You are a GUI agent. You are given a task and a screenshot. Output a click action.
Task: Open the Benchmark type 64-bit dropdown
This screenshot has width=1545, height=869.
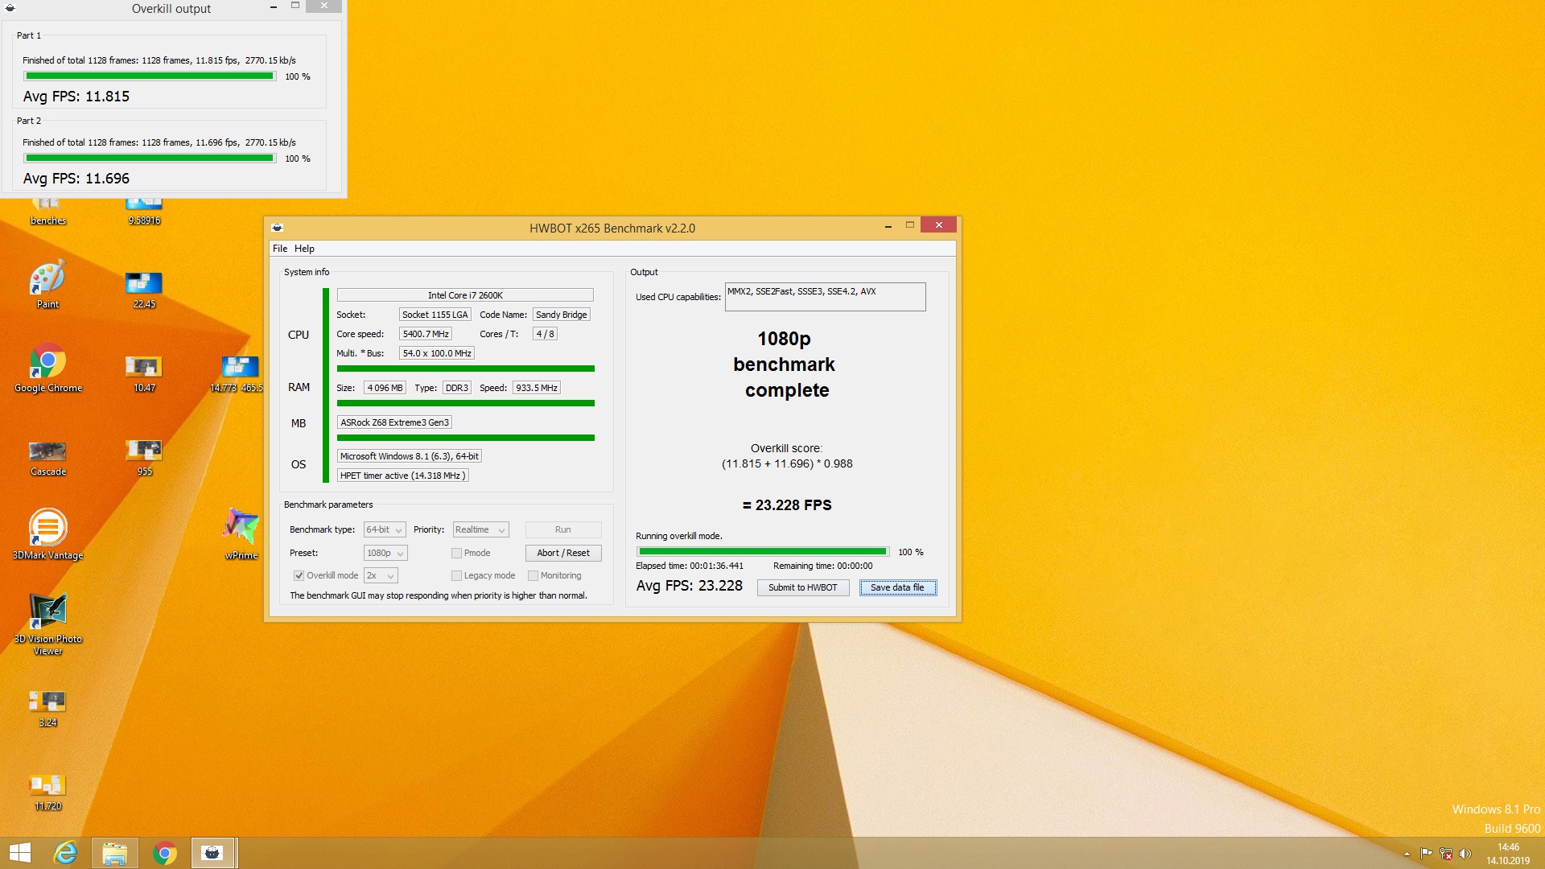point(385,529)
